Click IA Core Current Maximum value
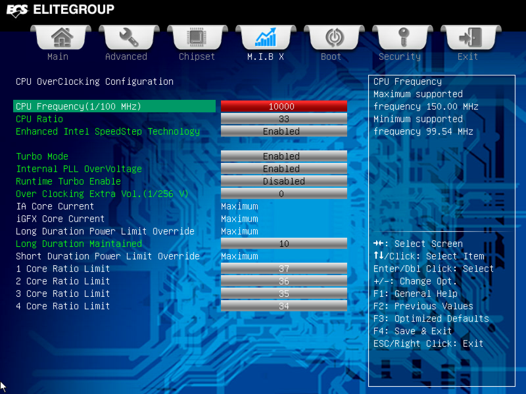The image size is (526, 394). (x=240, y=206)
